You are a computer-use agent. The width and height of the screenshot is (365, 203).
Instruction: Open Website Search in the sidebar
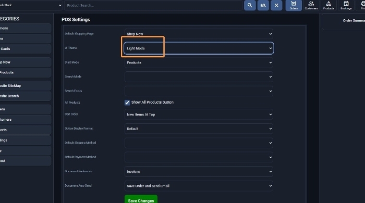[x=26, y=96]
